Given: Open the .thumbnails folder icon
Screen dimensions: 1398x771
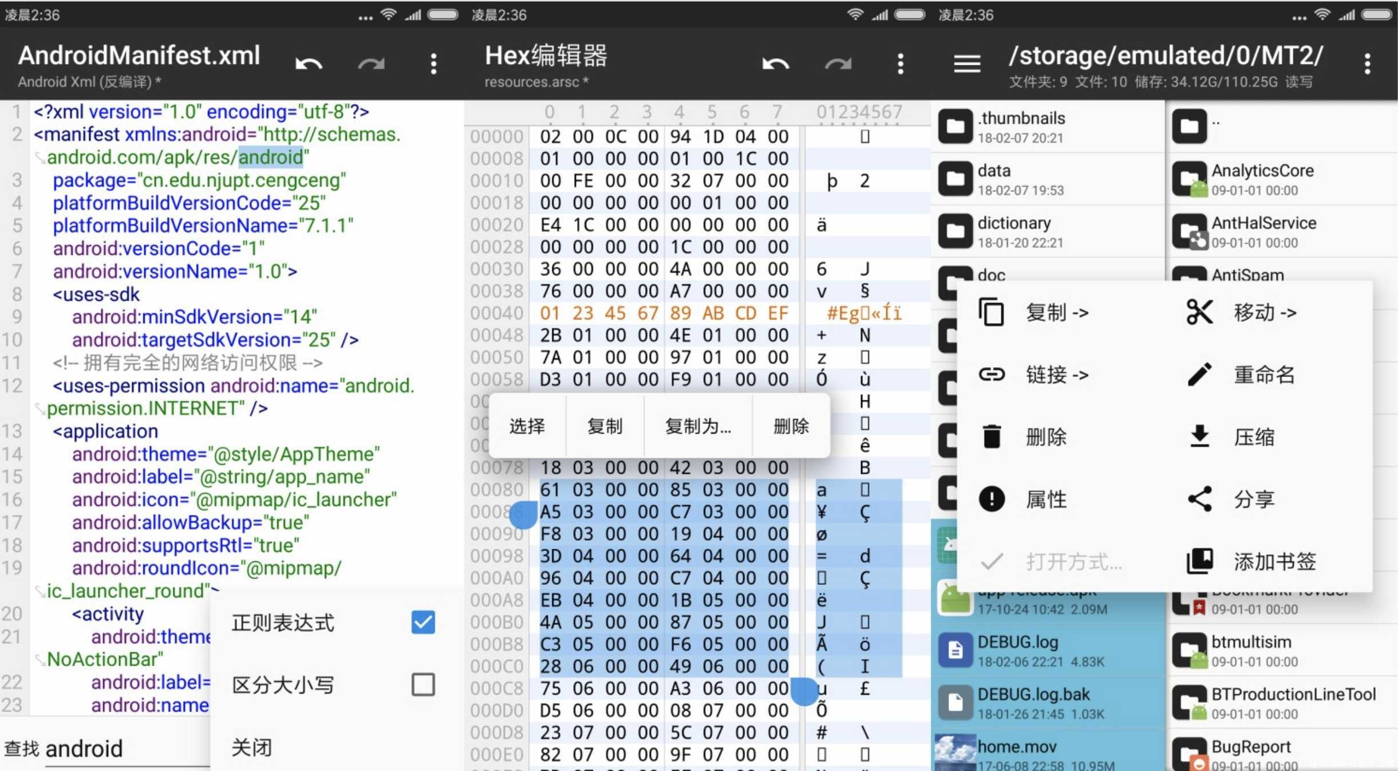Looking at the screenshot, I should (955, 126).
